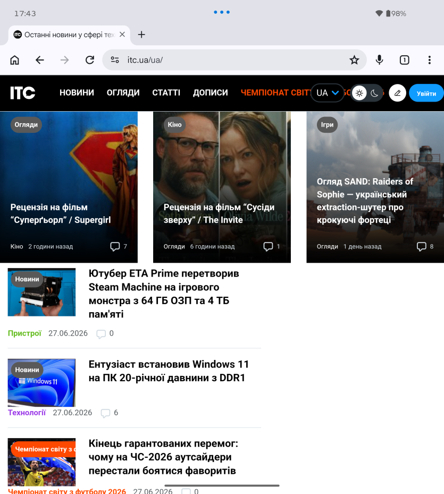444x494 pixels.
Task: Open comments icon on The Invite card
Action: (x=268, y=246)
